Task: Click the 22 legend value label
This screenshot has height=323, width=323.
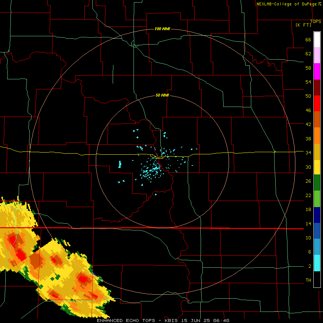Action: [x=308, y=195]
